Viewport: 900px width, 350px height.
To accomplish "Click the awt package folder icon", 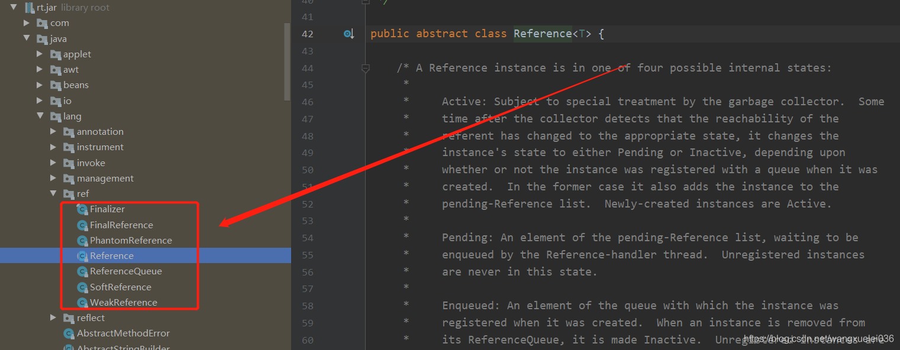I will 56,70.
